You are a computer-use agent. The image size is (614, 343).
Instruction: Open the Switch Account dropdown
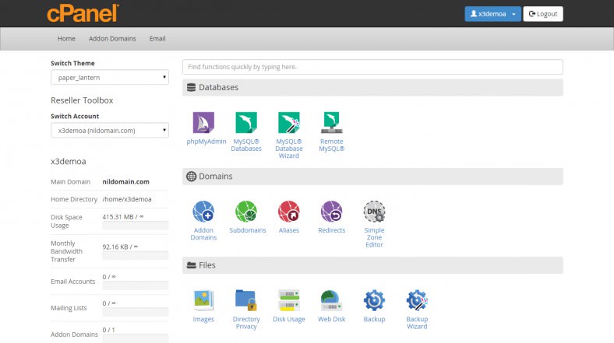(110, 131)
